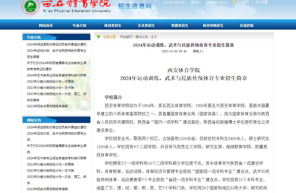The image size is (296, 193).
Task: Open 2024年艺术类专业招生各省统考科类对照表 in 通知公告 panel
Action: click(56, 158)
